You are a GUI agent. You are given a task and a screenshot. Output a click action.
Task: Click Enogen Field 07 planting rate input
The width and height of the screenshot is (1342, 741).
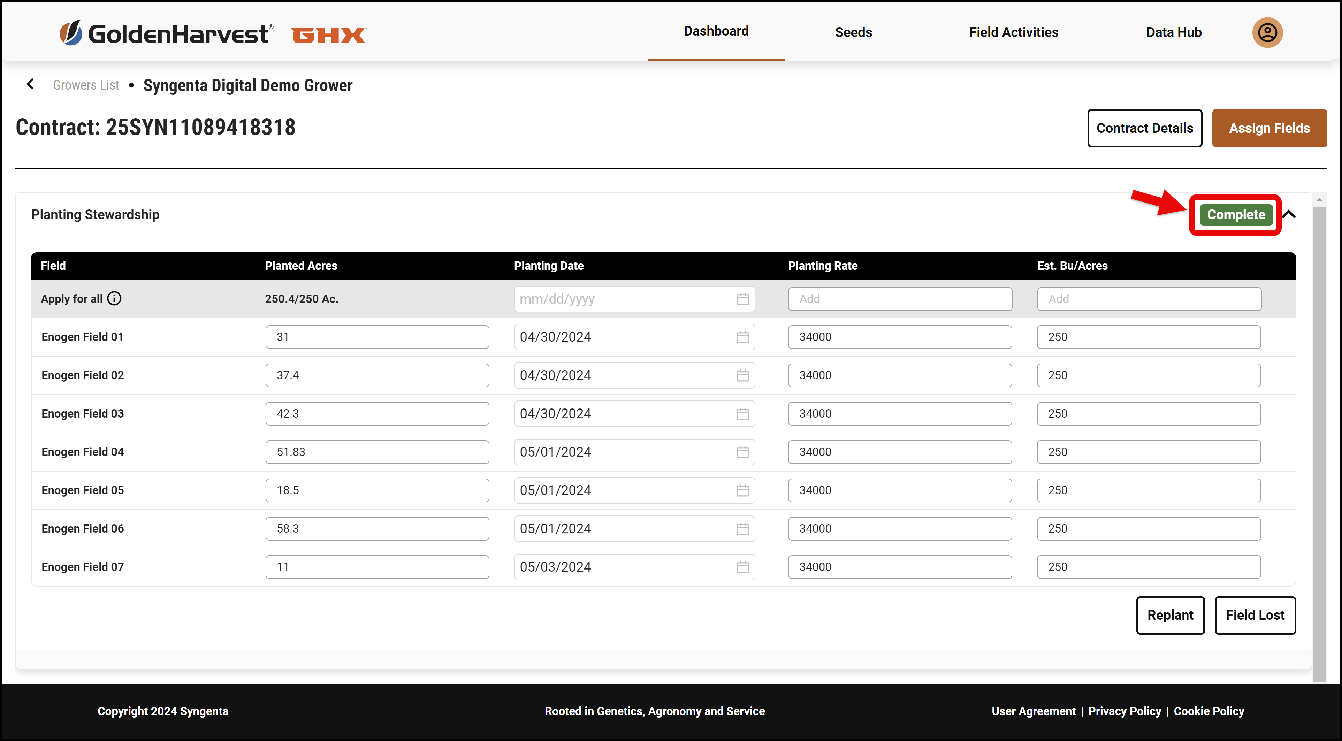[x=900, y=567]
